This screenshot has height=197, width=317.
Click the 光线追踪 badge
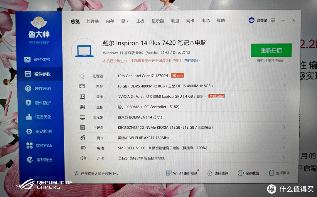[217, 96]
